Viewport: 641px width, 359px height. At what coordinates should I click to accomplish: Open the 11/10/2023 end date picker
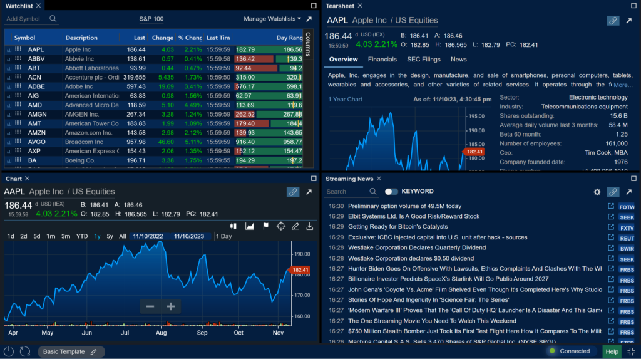[189, 236]
